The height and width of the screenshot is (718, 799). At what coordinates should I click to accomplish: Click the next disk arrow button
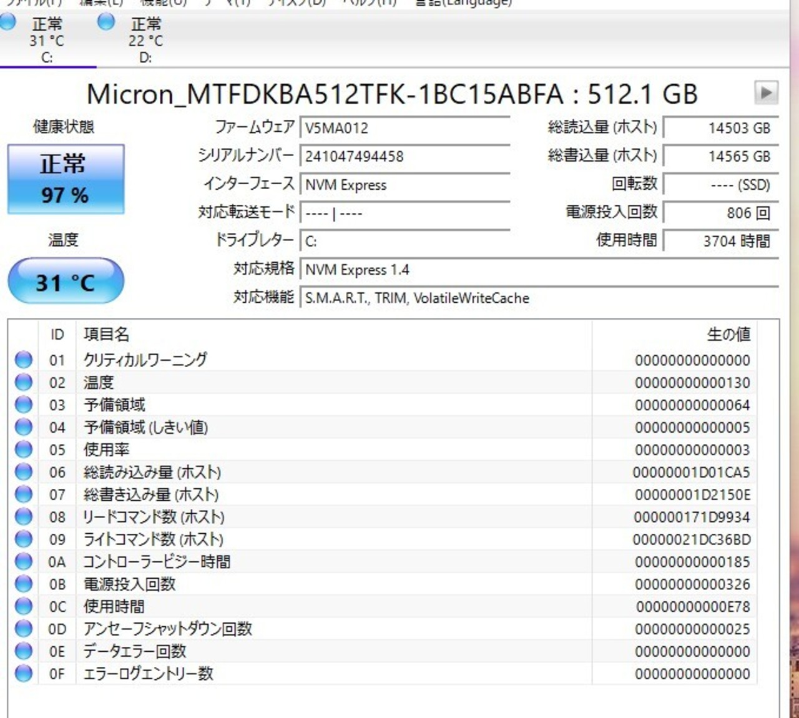[765, 93]
